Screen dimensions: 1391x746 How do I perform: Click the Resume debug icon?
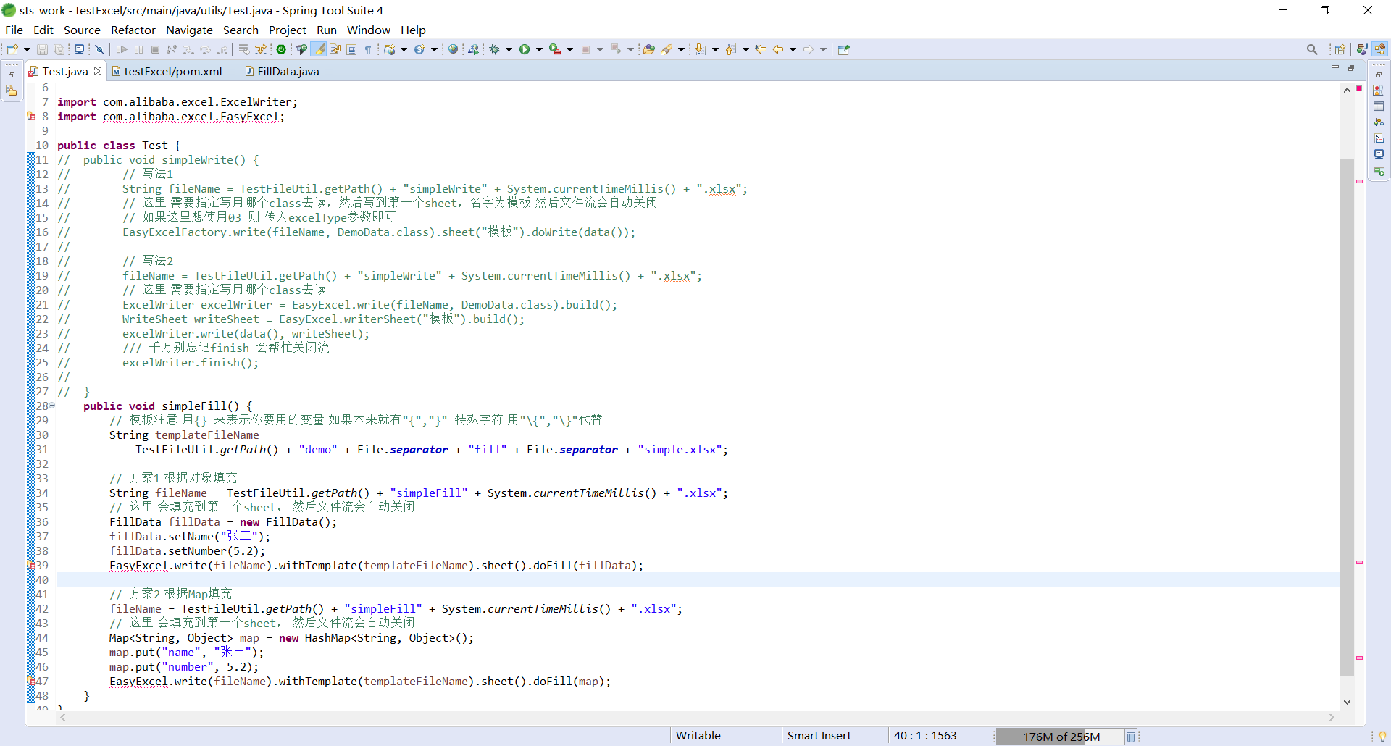pyautogui.click(x=122, y=49)
